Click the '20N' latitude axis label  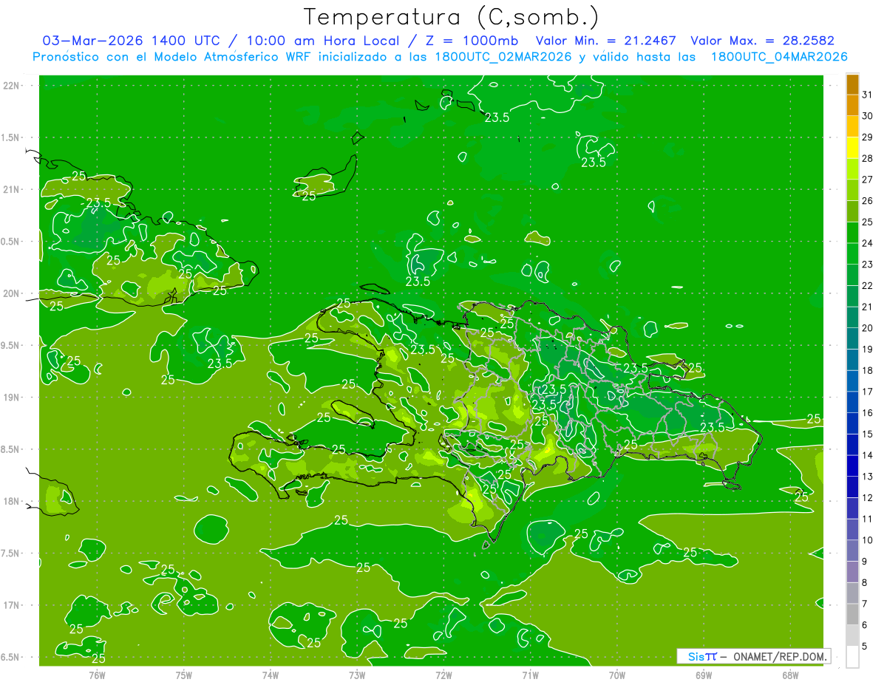(x=11, y=293)
